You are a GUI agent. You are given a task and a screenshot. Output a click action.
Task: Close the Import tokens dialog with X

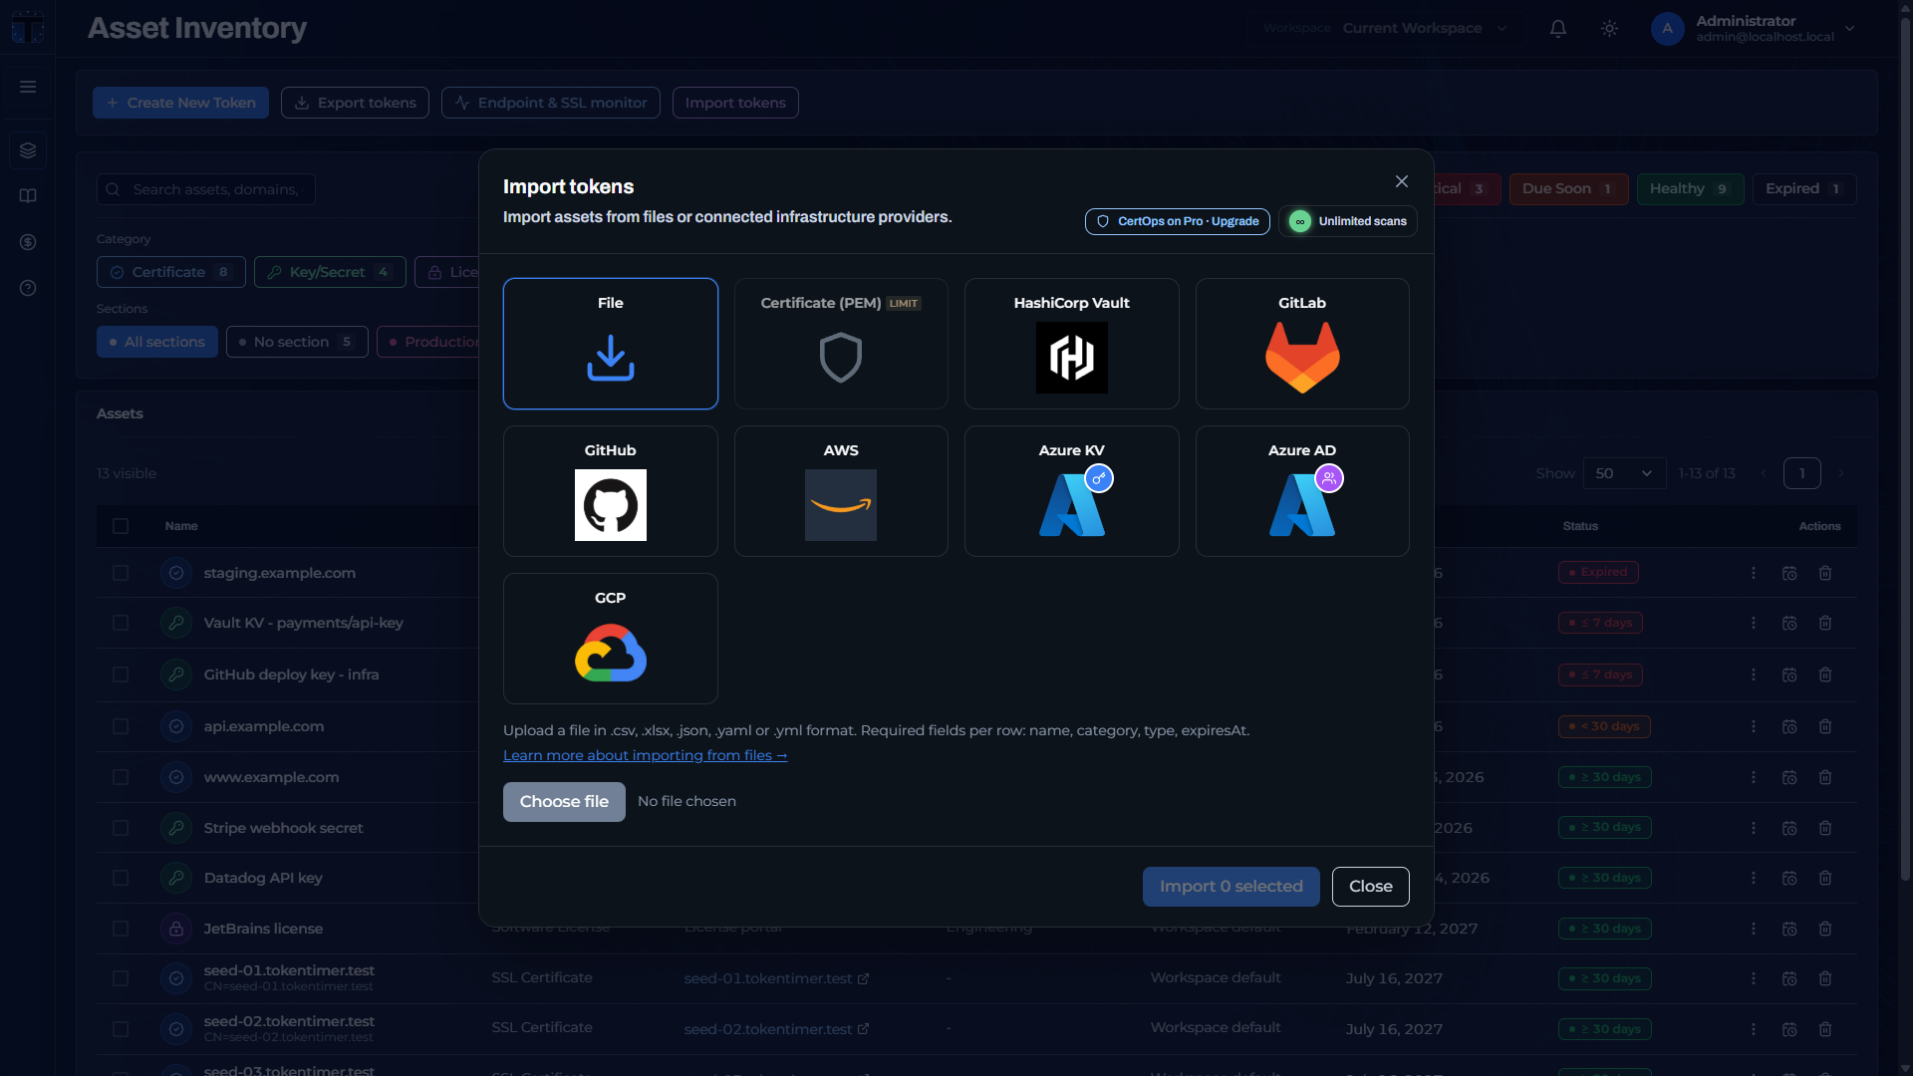(x=1401, y=181)
